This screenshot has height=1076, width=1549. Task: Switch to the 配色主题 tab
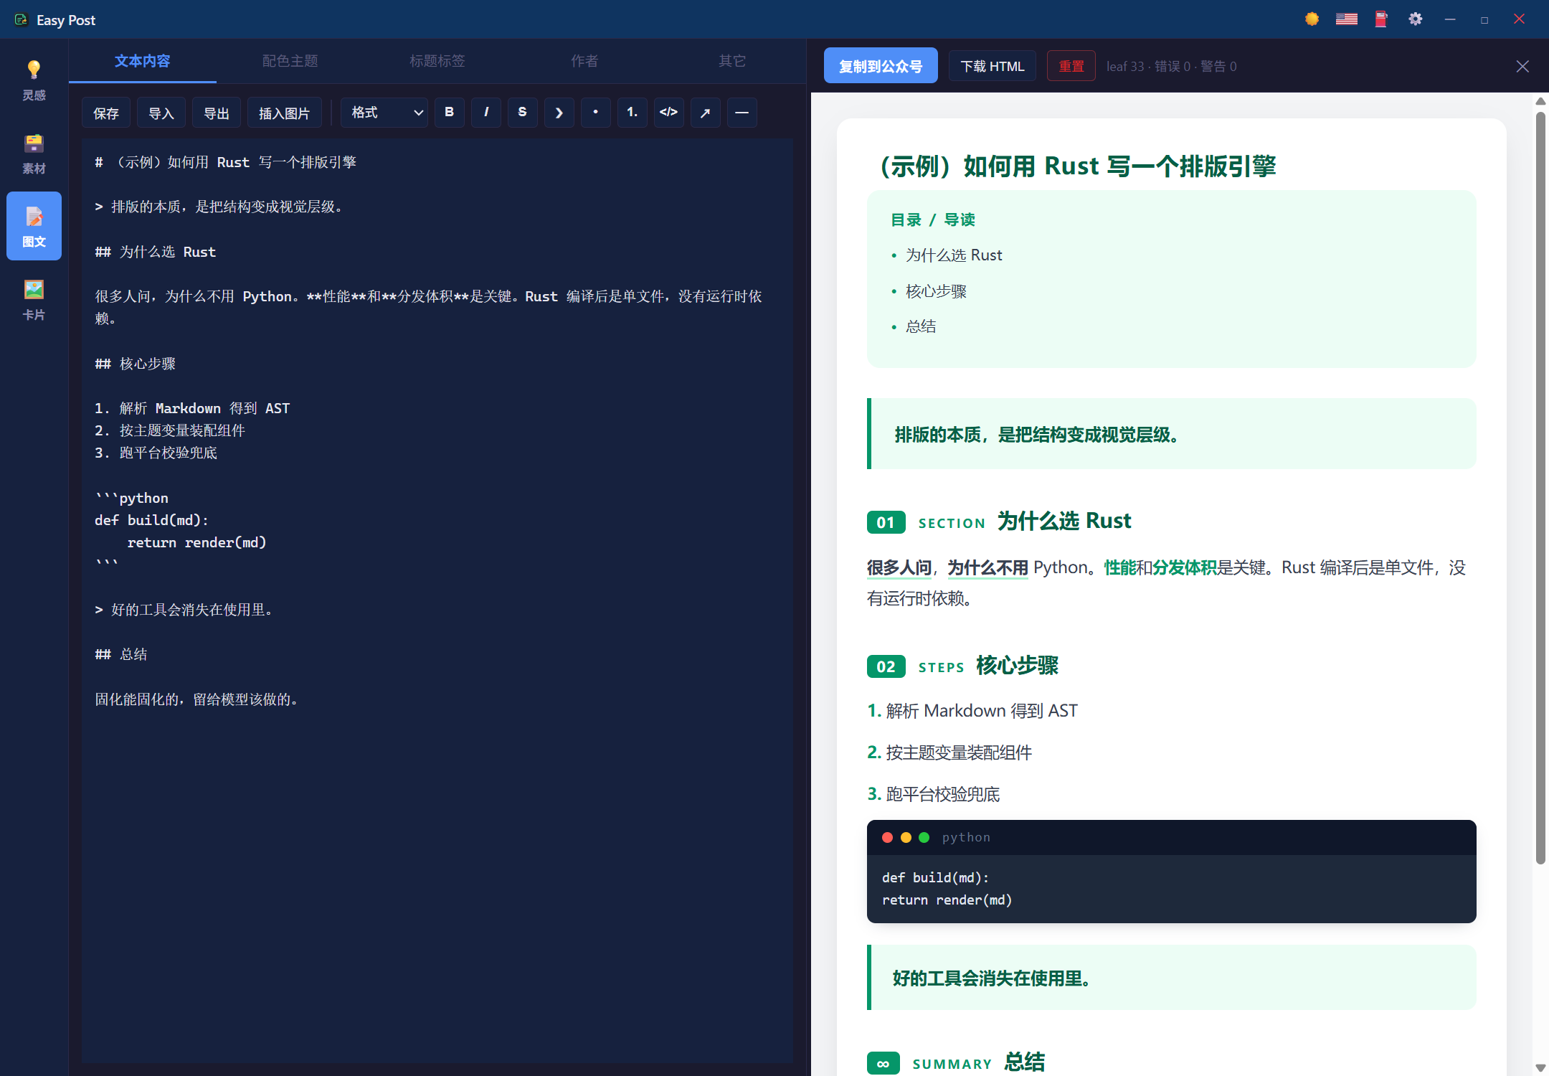click(290, 61)
